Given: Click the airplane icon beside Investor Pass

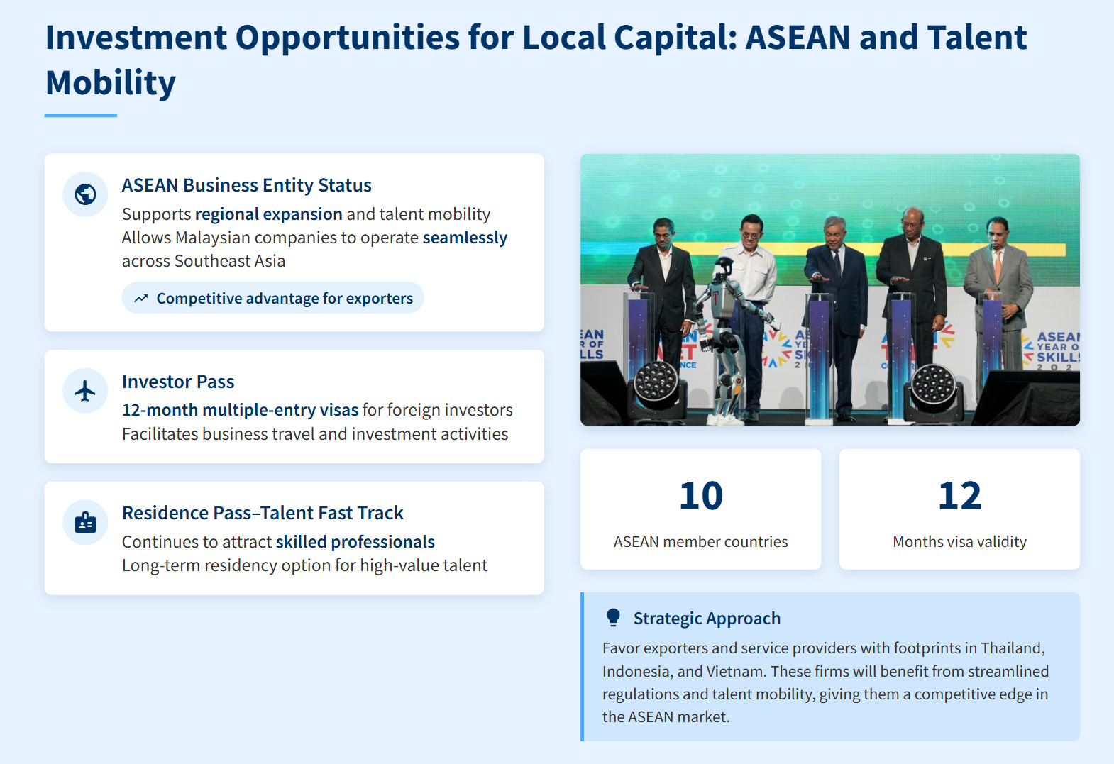Looking at the screenshot, I should (85, 390).
